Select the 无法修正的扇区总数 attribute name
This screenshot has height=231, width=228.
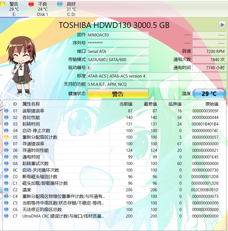(42, 210)
